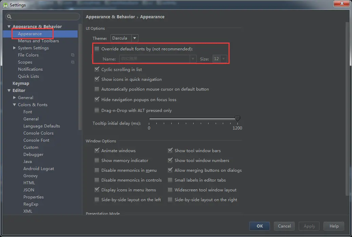
Task: Click the Apply button
Action: click(x=309, y=226)
